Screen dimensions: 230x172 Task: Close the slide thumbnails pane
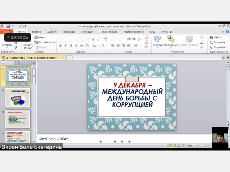pos(33,63)
